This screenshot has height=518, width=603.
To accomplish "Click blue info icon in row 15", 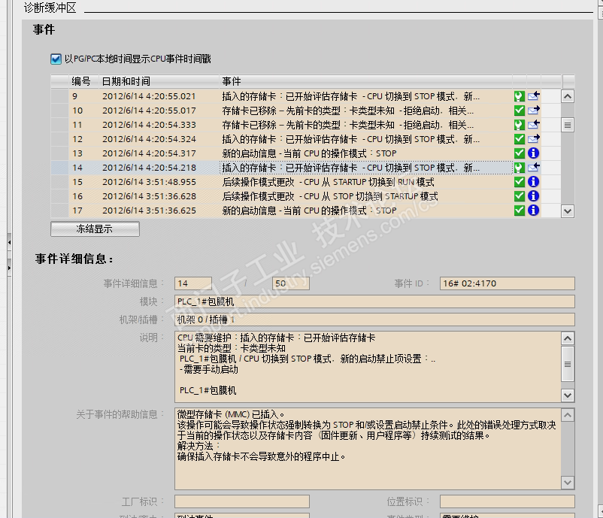I will (533, 181).
